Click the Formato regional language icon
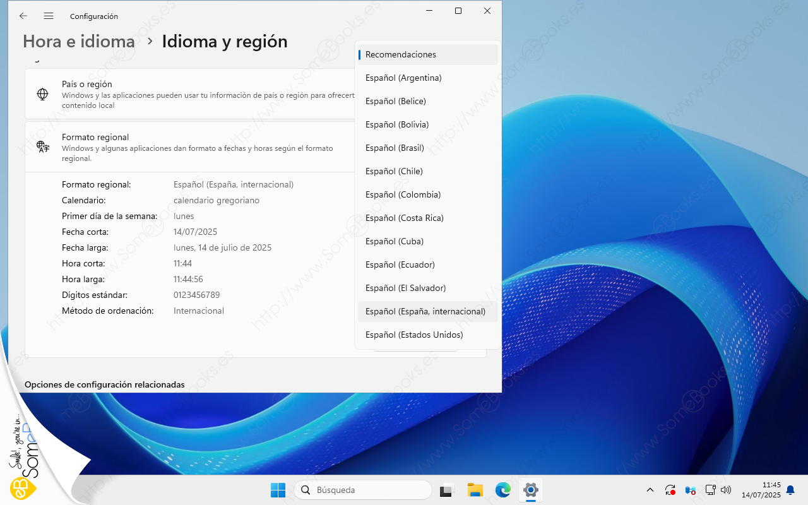 pyautogui.click(x=42, y=147)
